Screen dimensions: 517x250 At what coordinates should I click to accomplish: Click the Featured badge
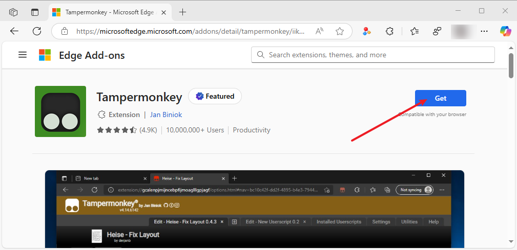tap(215, 96)
